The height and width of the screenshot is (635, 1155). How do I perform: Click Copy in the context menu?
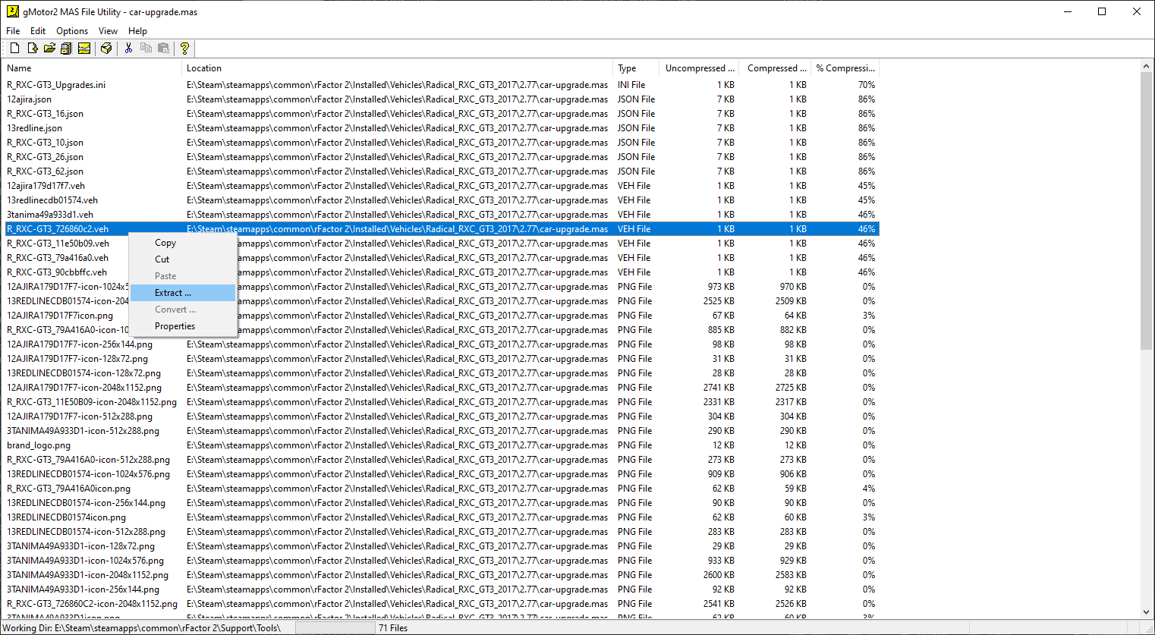165,243
